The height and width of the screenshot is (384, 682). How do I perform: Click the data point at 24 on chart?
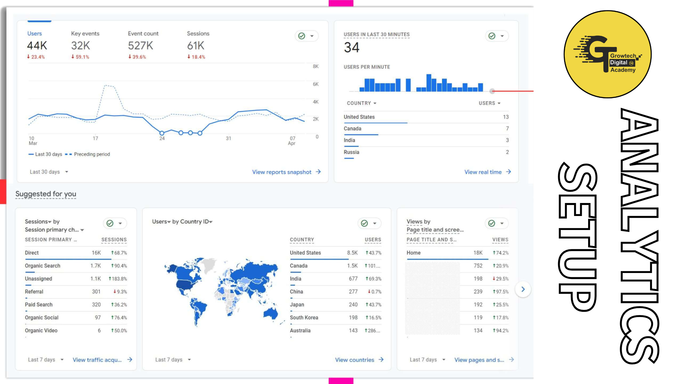click(x=162, y=133)
